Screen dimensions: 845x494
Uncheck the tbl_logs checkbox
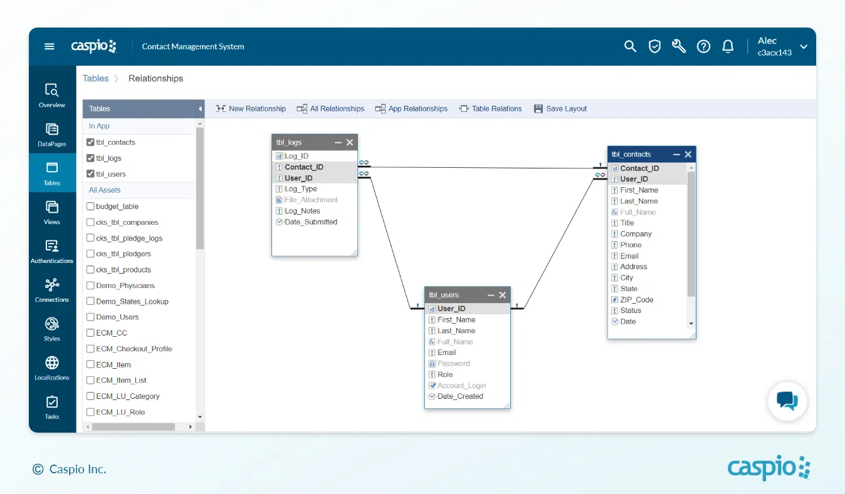point(91,158)
